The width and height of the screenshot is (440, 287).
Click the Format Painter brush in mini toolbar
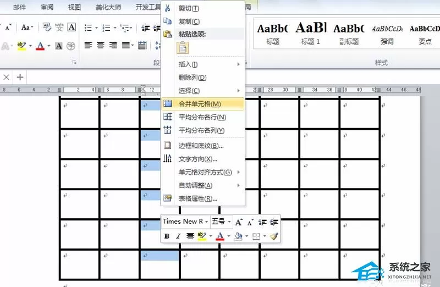tap(274, 236)
